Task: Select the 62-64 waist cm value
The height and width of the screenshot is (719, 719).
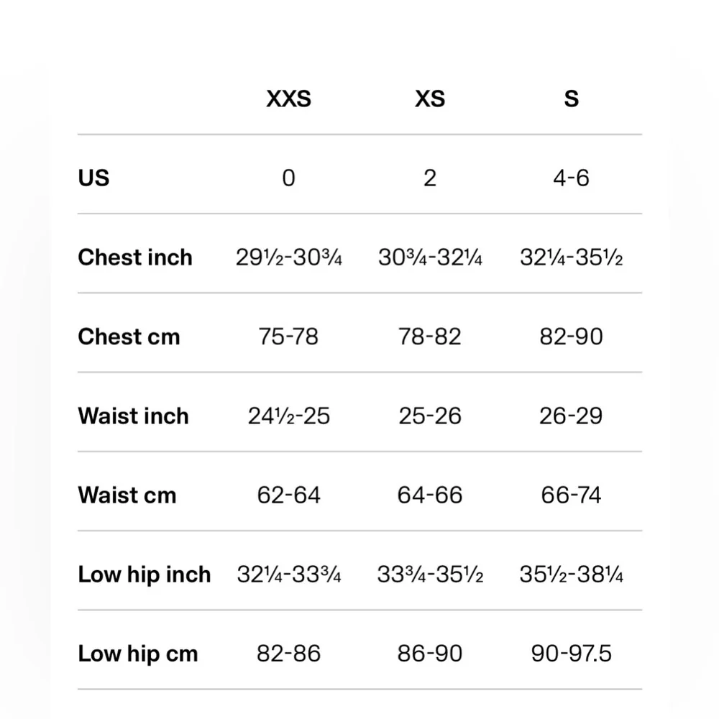Action: tap(288, 495)
